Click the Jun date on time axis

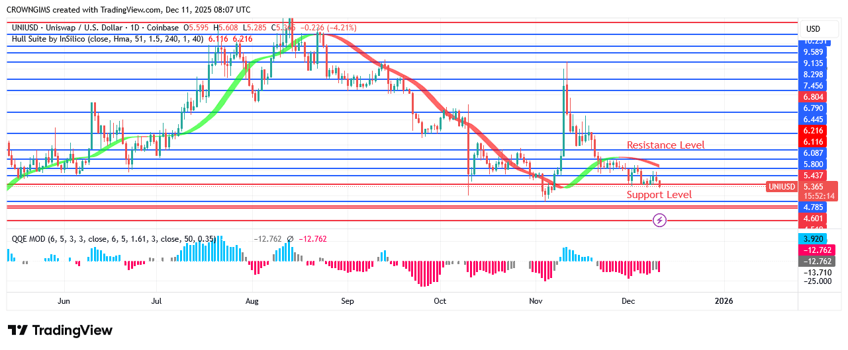click(x=64, y=301)
